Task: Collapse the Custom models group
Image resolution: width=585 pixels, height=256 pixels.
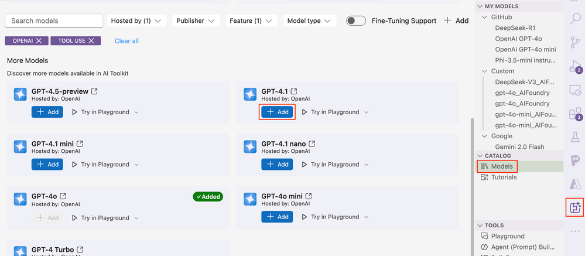Action: (x=485, y=71)
